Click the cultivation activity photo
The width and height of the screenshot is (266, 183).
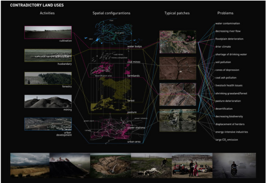(48, 32)
